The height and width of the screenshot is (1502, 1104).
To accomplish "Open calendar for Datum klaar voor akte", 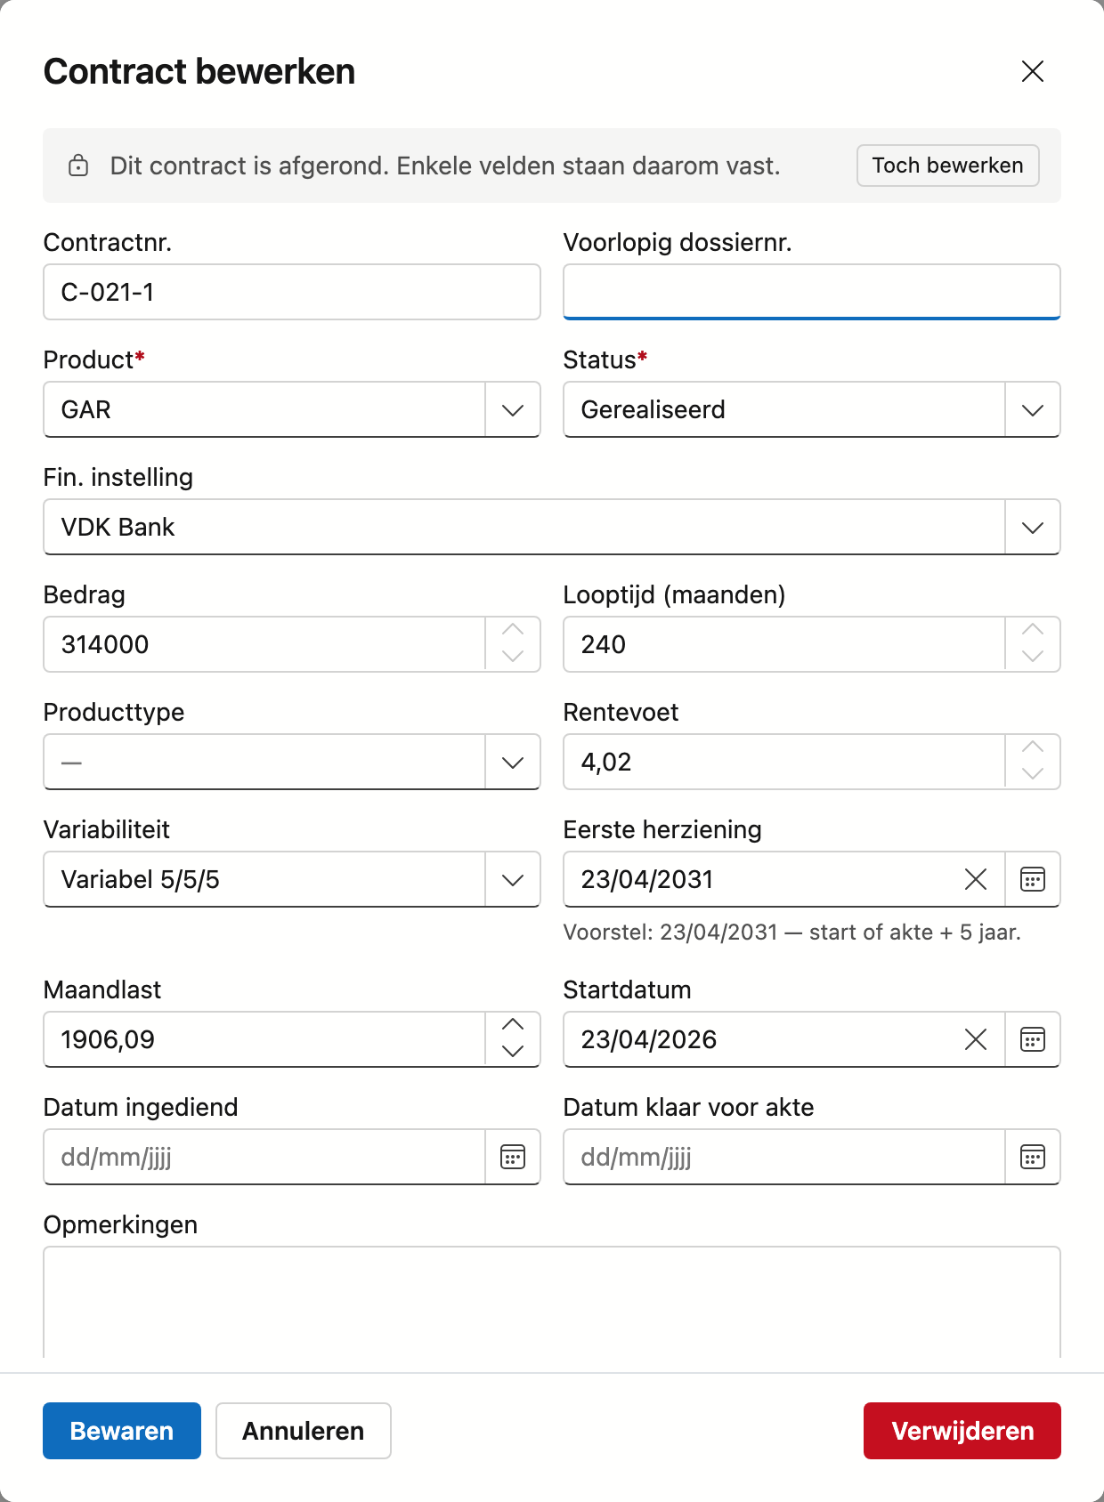I will click(x=1033, y=1157).
